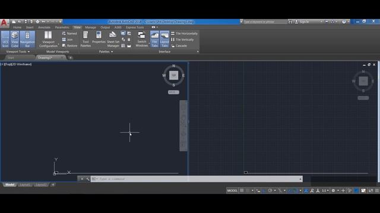Click the Join viewports button
The height and width of the screenshot is (213, 380).
click(68, 40)
